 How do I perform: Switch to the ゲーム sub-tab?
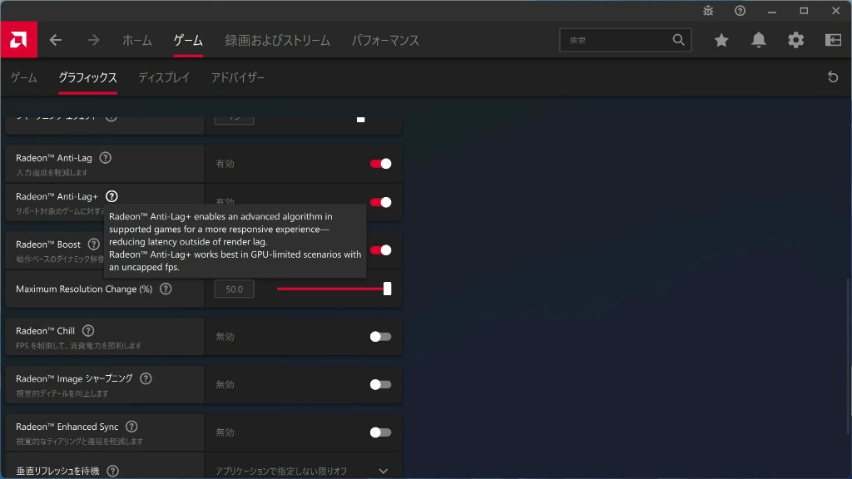[x=24, y=77]
